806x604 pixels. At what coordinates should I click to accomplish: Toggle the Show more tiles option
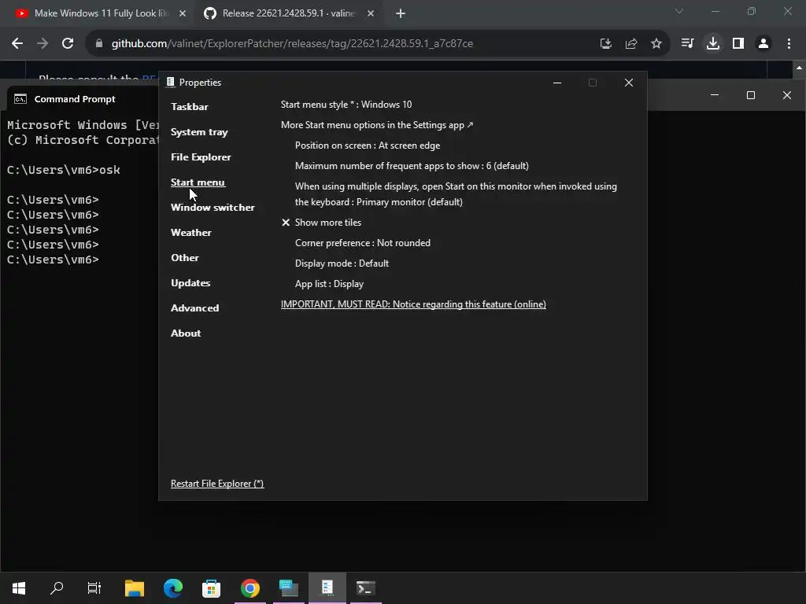click(x=321, y=223)
